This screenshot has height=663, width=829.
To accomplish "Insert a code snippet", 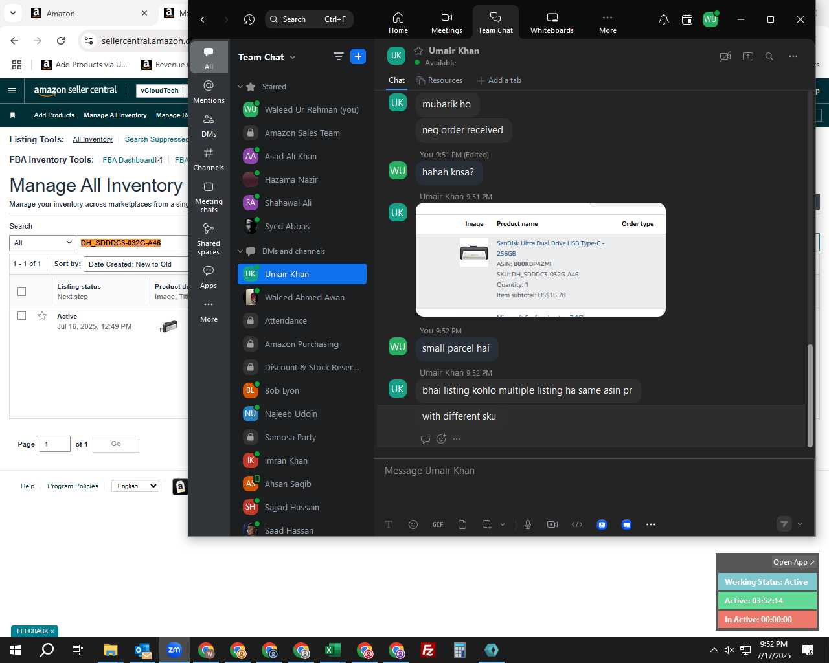I will pos(577,524).
